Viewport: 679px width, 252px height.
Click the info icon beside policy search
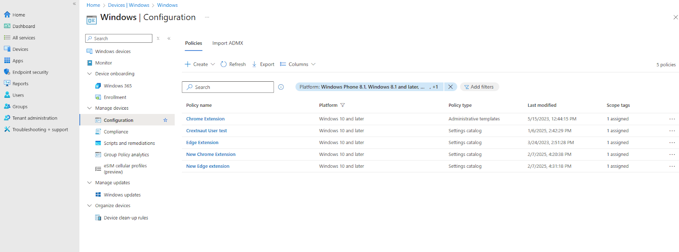(281, 87)
